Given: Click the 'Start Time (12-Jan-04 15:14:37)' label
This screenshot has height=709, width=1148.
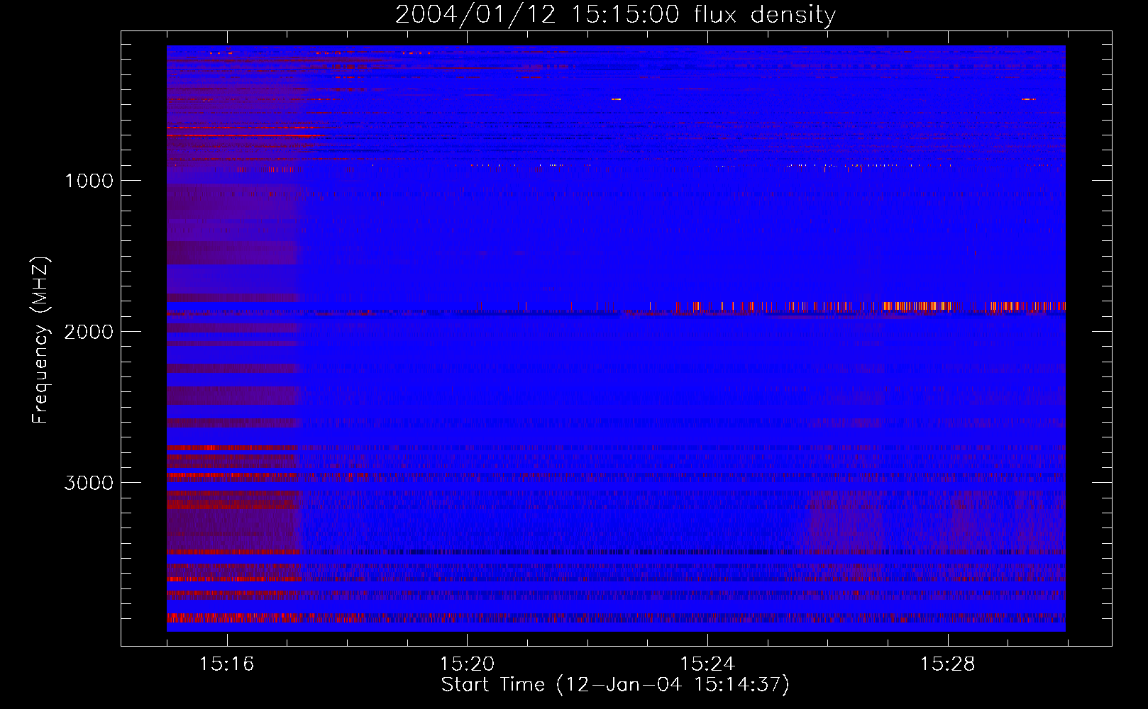Looking at the screenshot, I should coord(615,685).
